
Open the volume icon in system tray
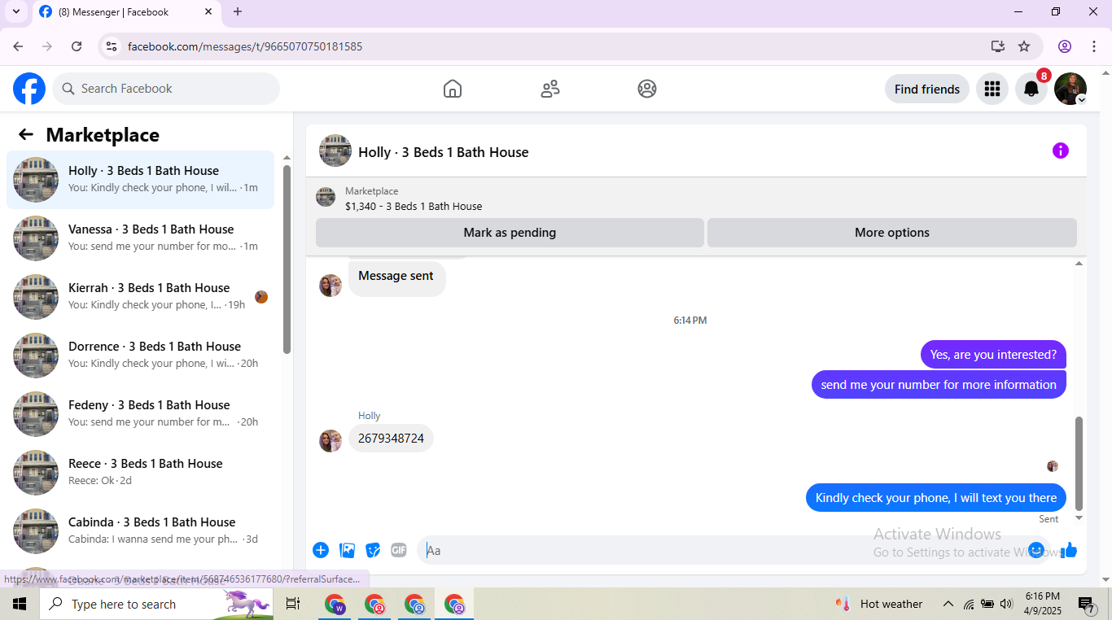click(1006, 604)
